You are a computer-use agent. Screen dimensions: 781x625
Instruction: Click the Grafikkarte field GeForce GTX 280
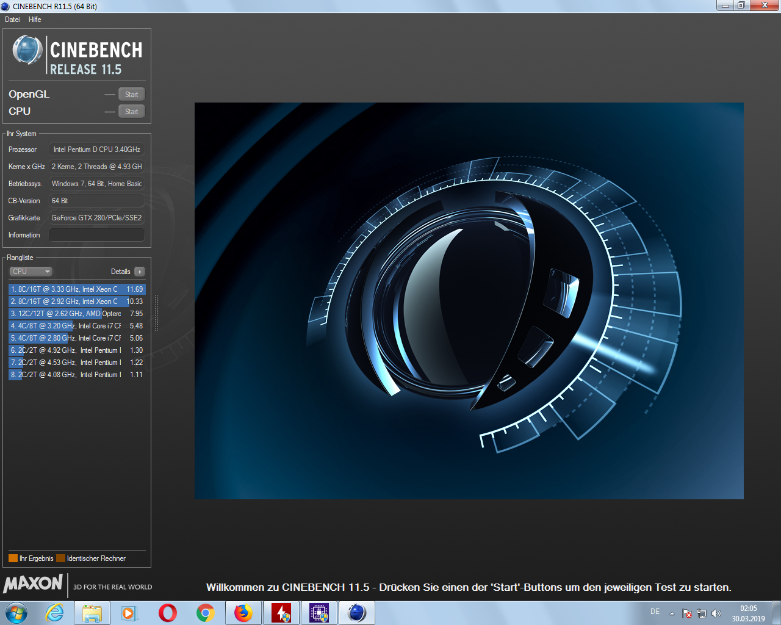(x=96, y=218)
